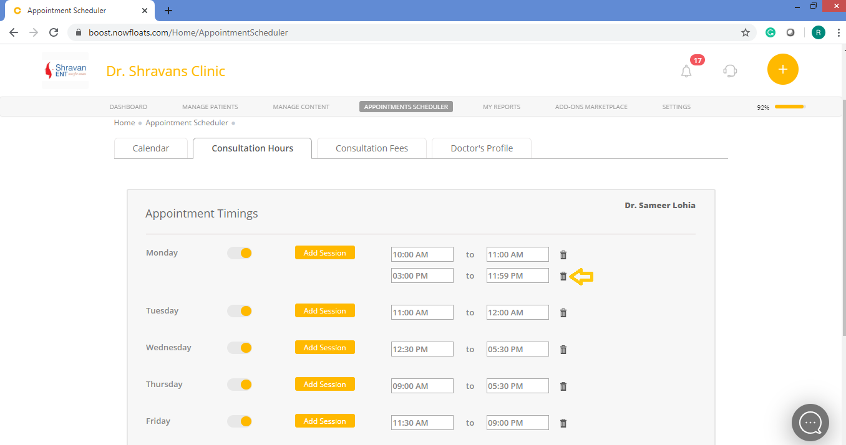This screenshot has height=445, width=846.
Task: Edit Friday's 11:30 AM start time field
Action: (422, 422)
